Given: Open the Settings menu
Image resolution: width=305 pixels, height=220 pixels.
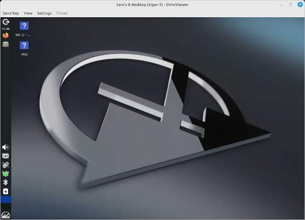Looking at the screenshot, I should 44,13.
